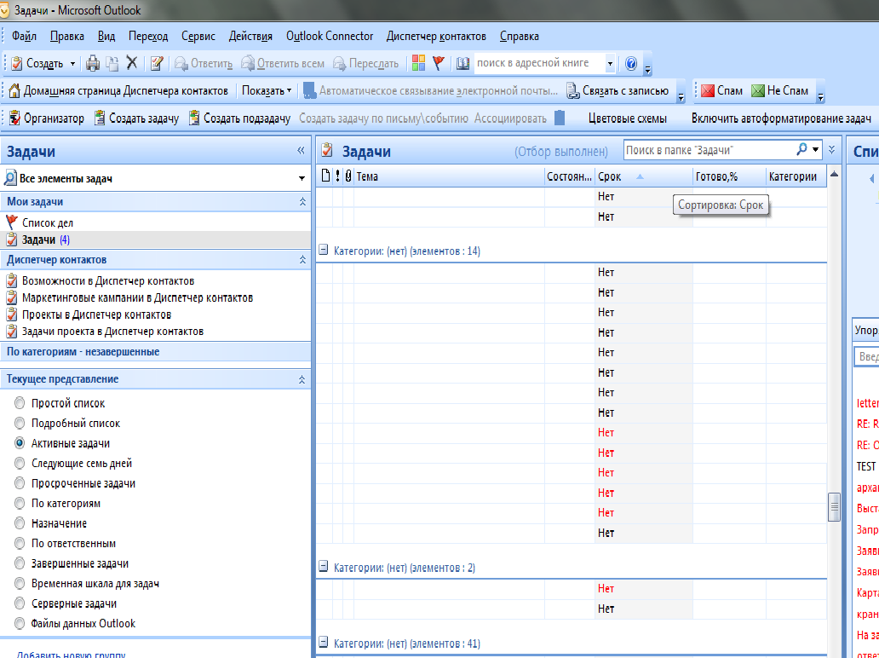
Task: Open the address book icon
Action: coord(462,63)
